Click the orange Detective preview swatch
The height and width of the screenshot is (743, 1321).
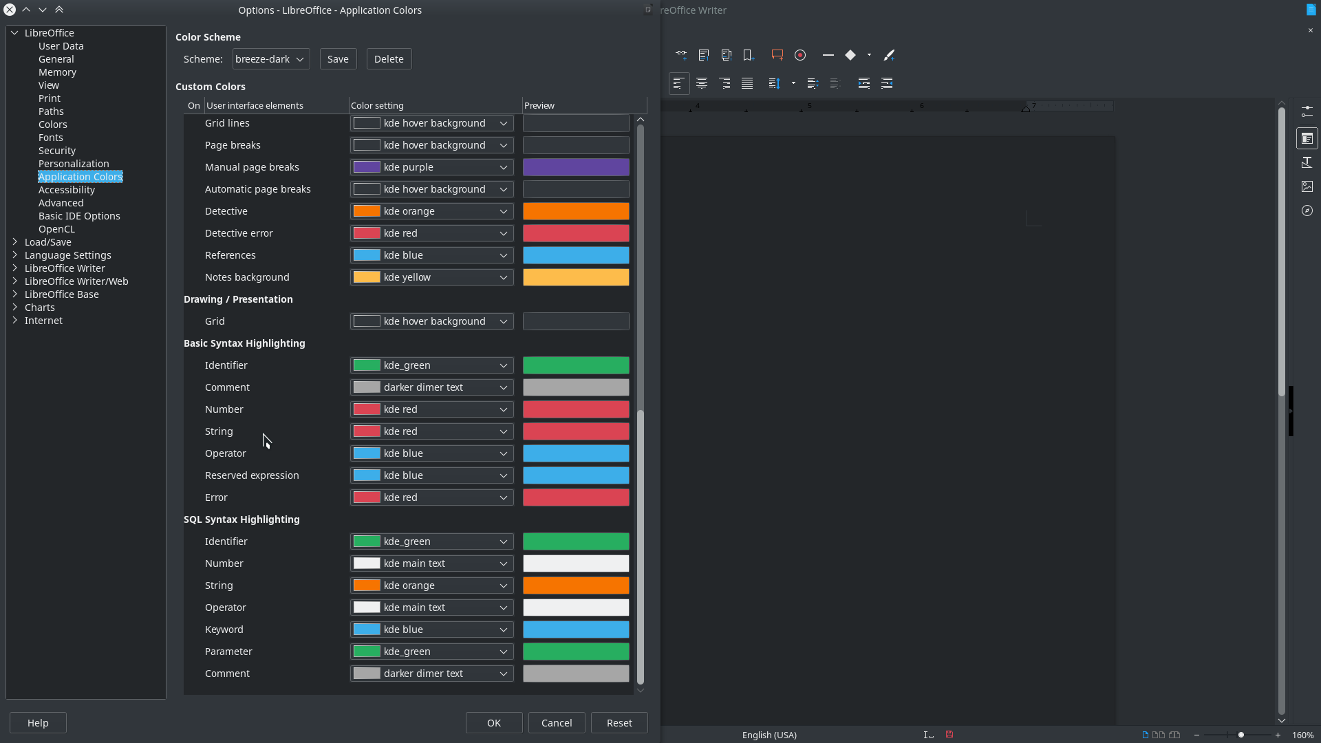575,211
